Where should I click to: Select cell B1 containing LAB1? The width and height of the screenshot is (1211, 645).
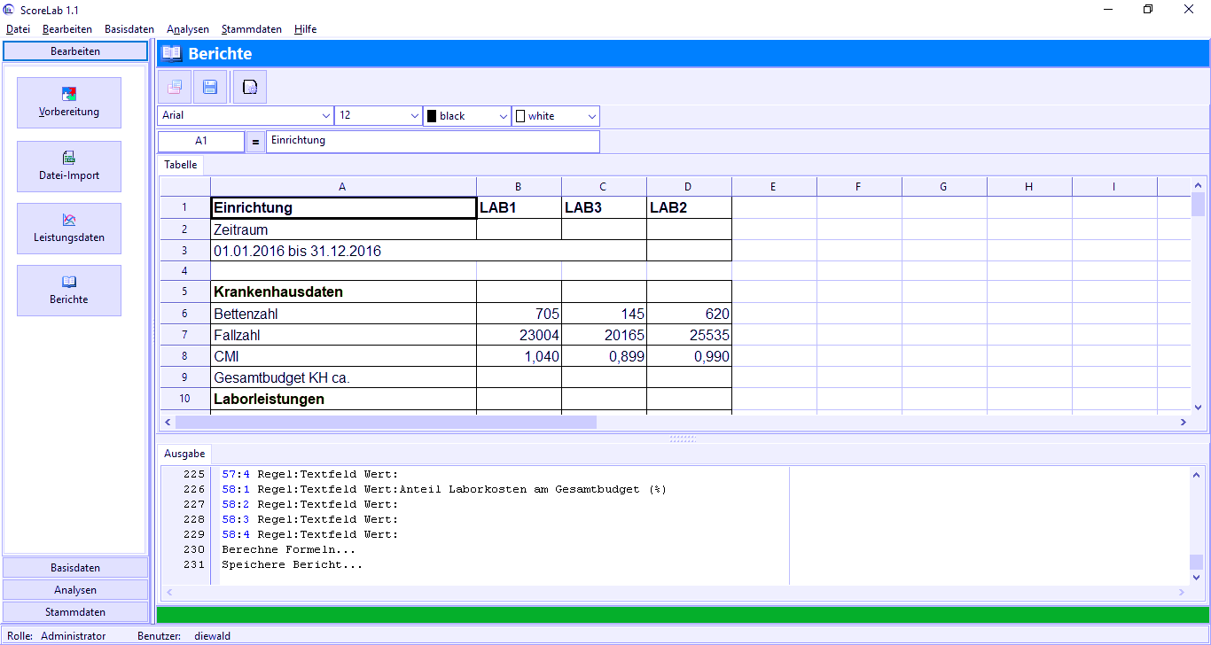519,206
